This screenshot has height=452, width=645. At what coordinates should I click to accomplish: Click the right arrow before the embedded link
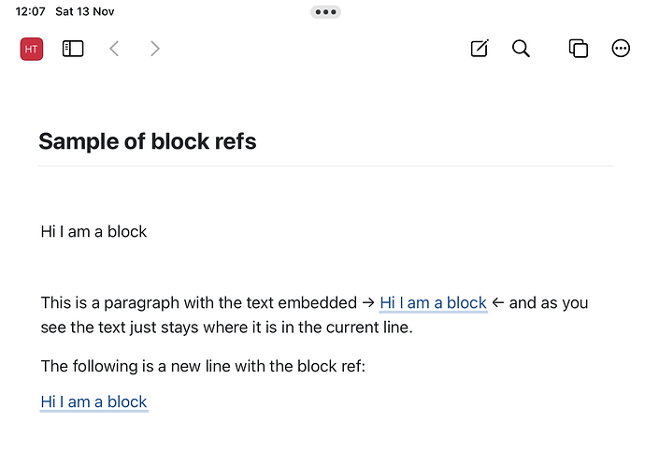tap(368, 303)
